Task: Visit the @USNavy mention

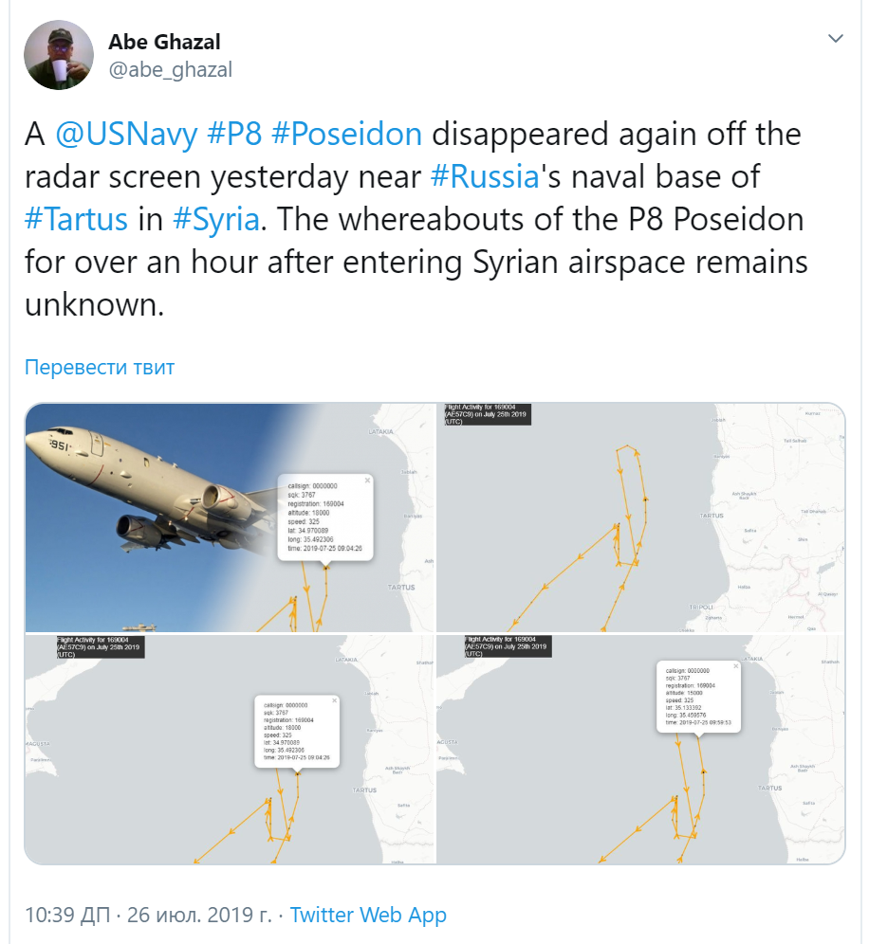Action: [x=126, y=134]
